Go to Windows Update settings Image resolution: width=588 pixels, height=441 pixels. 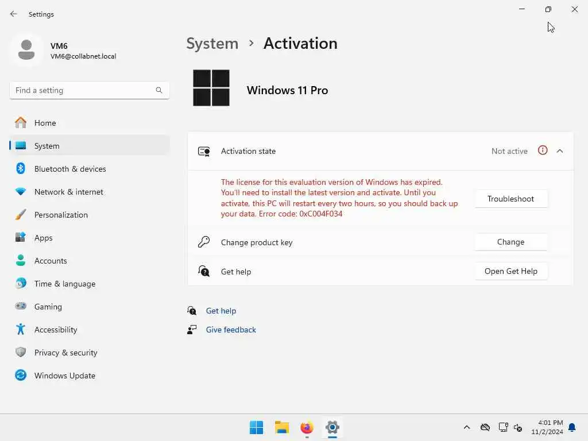coord(89,375)
